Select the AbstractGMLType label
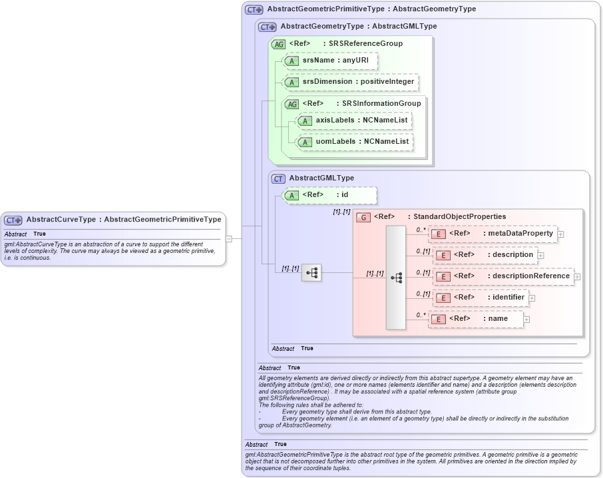The image size is (603, 478). [x=321, y=178]
